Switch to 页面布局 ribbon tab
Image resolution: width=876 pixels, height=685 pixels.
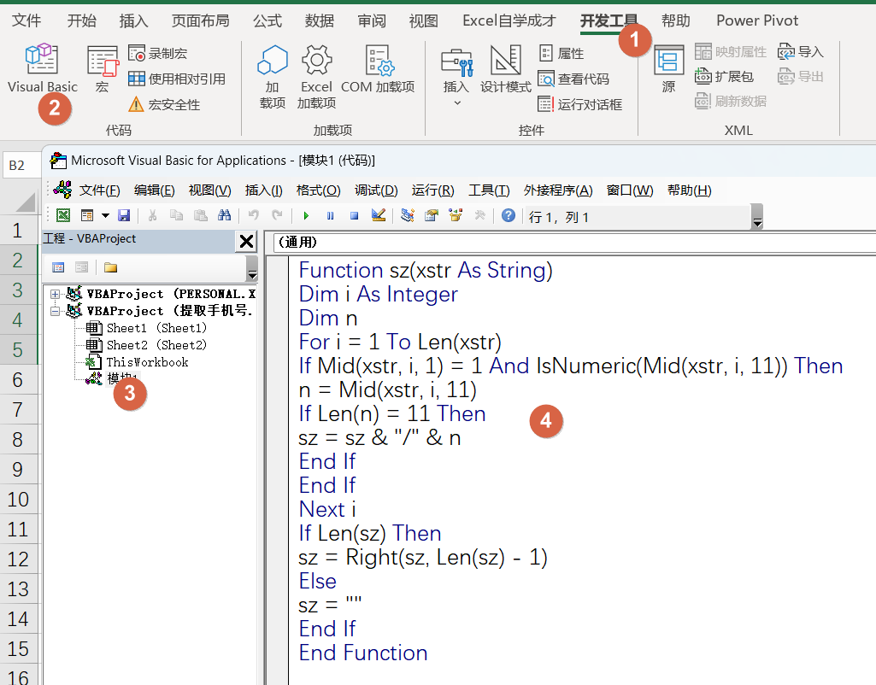[x=200, y=20]
